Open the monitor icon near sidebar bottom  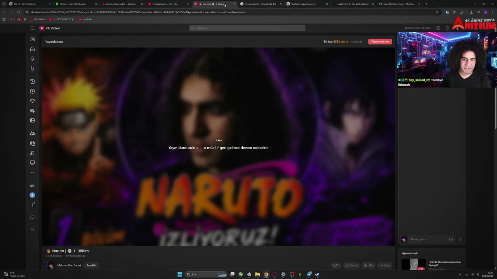[x=33, y=218]
